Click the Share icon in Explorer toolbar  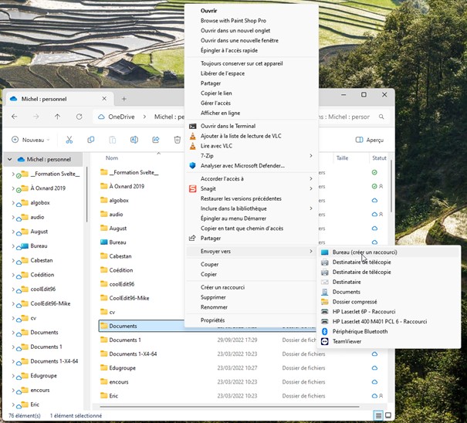pyautogui.click(x=156, y=140)
